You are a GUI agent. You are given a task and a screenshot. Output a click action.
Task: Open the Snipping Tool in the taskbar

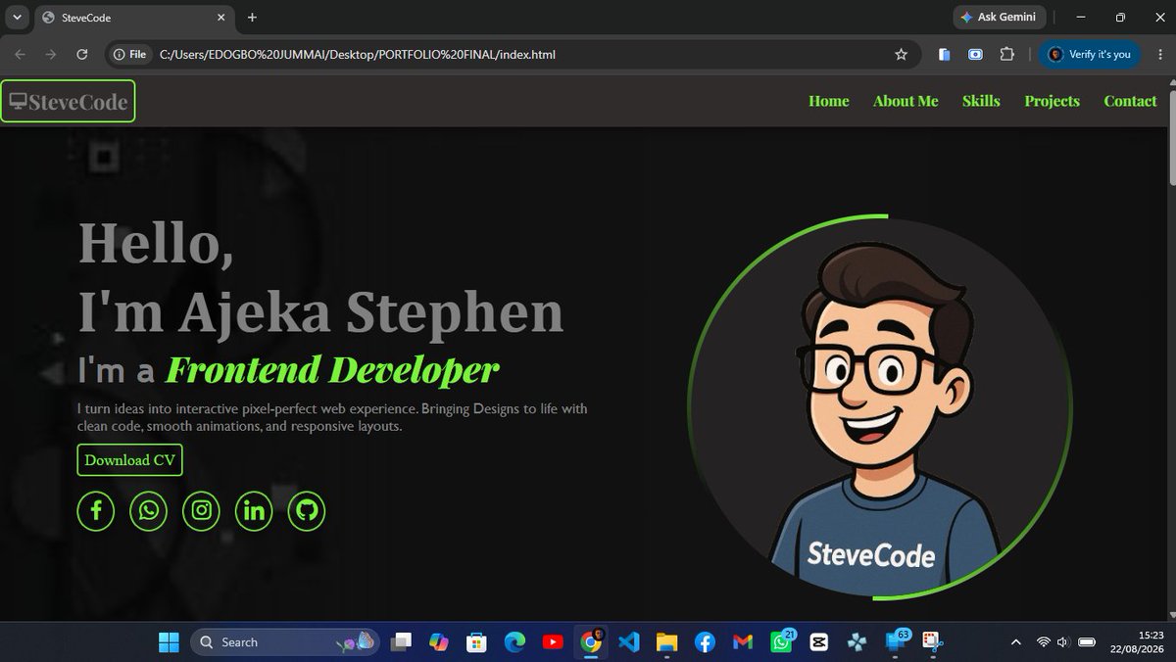pos(932,642)
